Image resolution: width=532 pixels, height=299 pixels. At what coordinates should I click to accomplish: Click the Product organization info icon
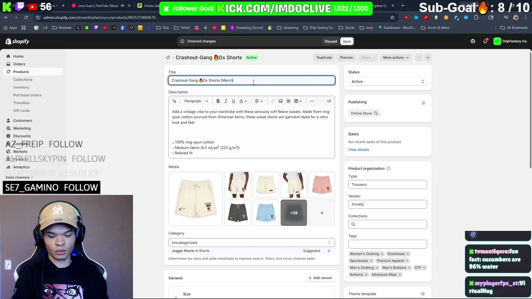(x=389, y=168)
